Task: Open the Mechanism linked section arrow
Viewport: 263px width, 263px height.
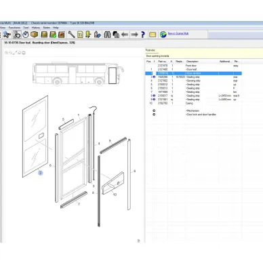Action: (x=154, y=110)
